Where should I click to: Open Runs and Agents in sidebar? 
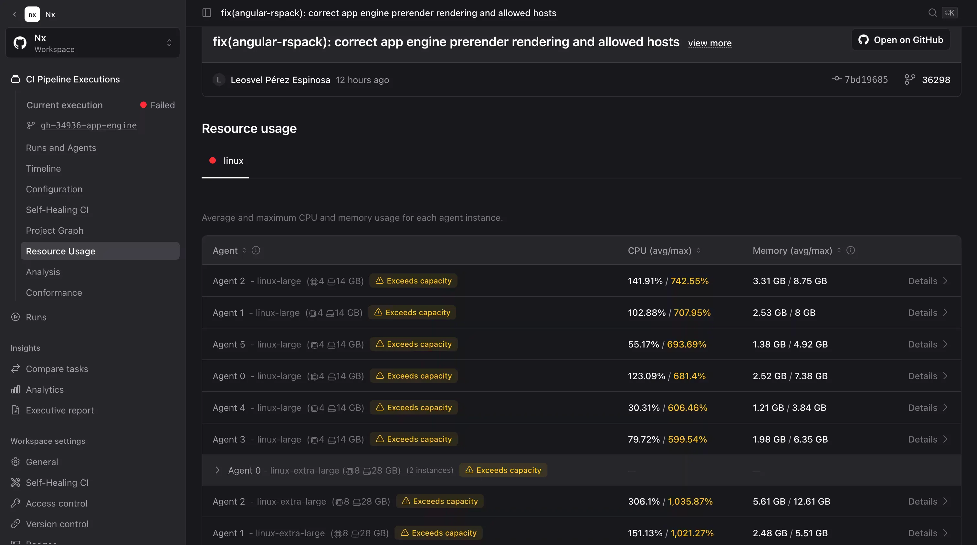click(x=61, y=148)
